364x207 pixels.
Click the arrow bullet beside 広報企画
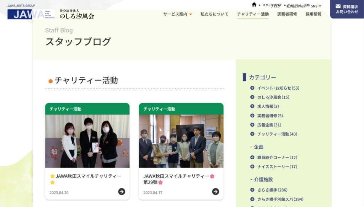pyautogui.click(x=252, y=125)
